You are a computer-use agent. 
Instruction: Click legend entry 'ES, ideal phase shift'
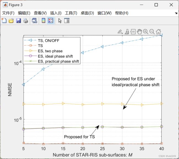click(x=55, y=56)
